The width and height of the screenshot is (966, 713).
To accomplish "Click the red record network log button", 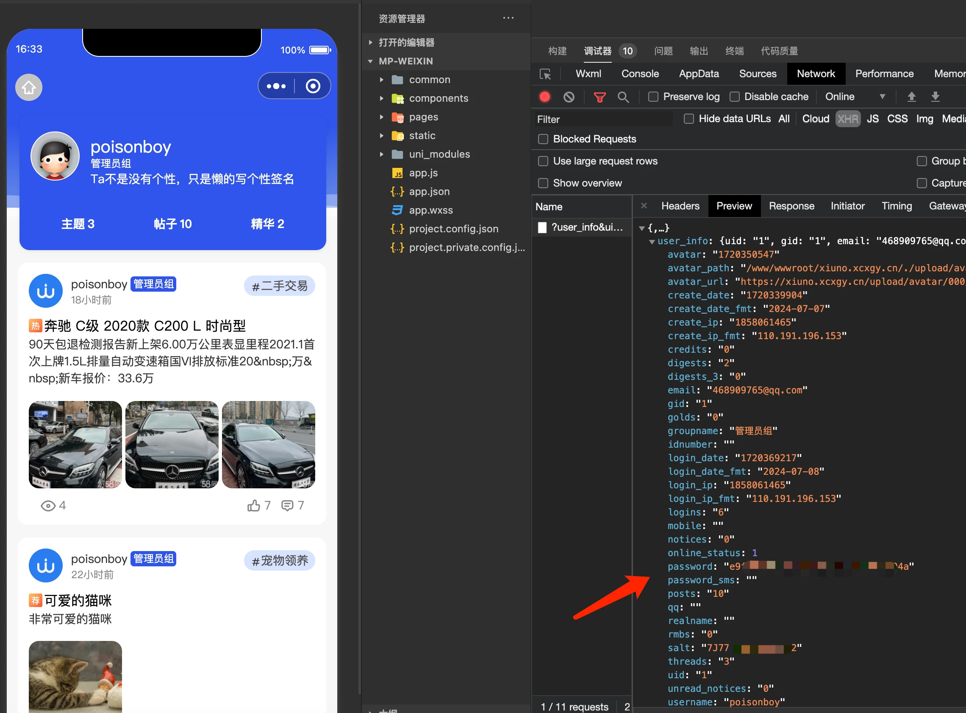I will tap(545, 97).
